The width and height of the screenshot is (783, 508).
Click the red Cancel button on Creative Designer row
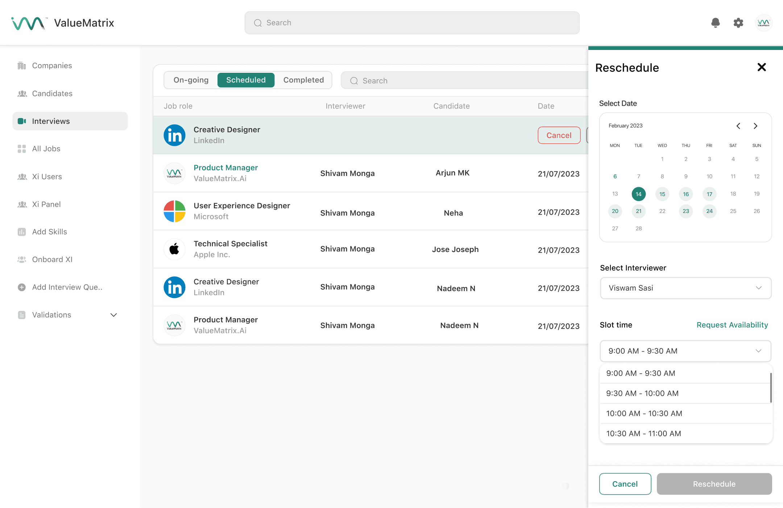coord(559,135)
